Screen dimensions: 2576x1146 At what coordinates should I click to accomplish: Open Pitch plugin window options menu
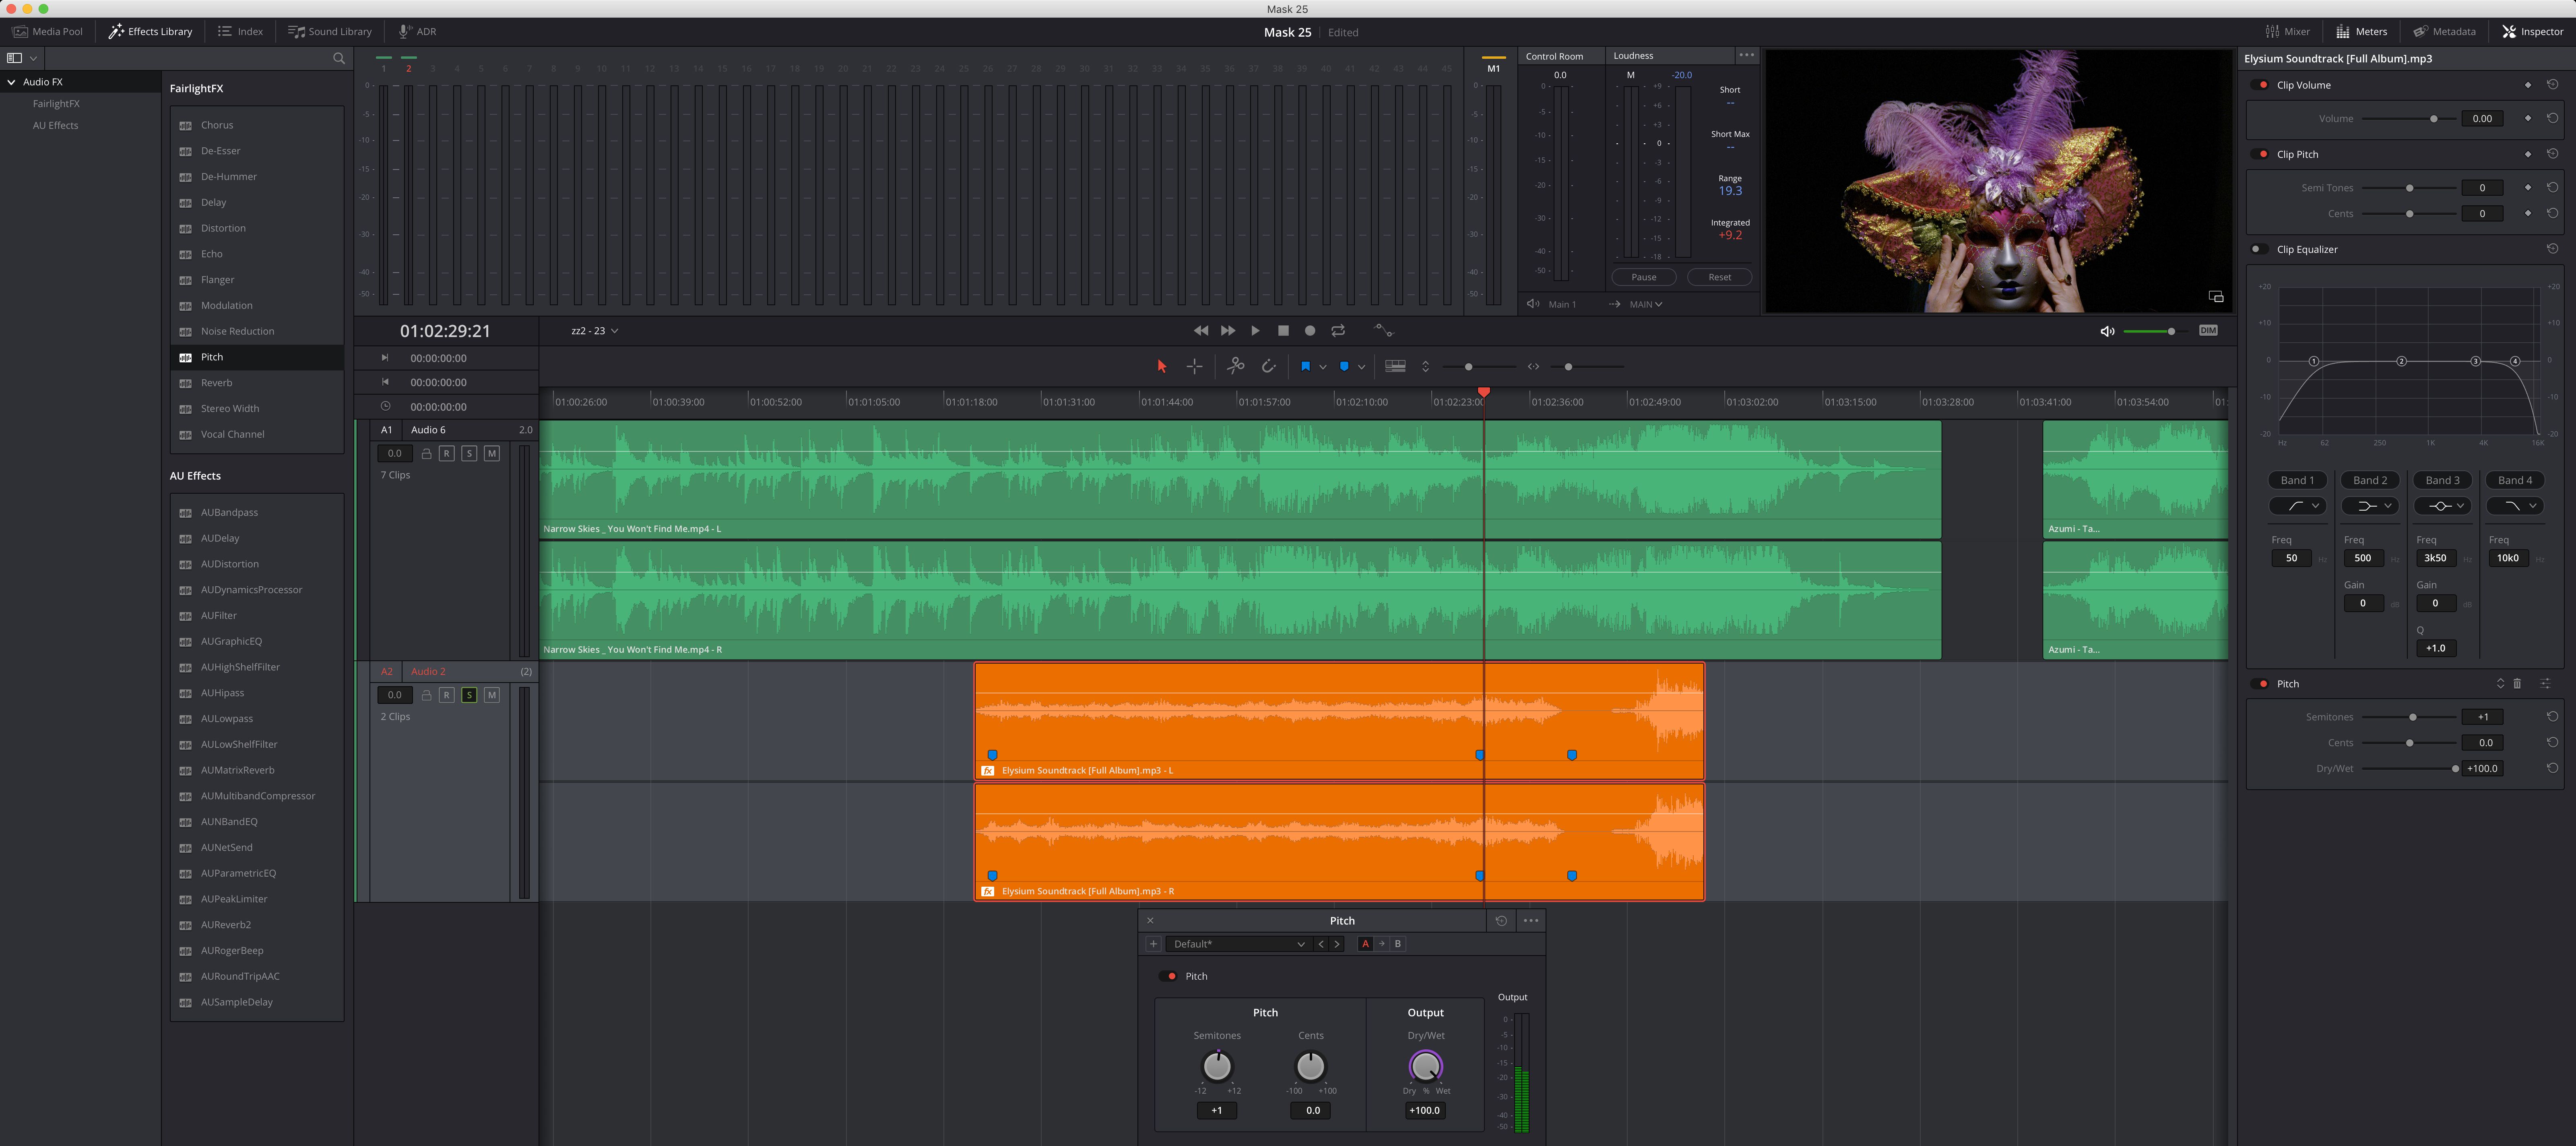click(x=1531, y=920)
